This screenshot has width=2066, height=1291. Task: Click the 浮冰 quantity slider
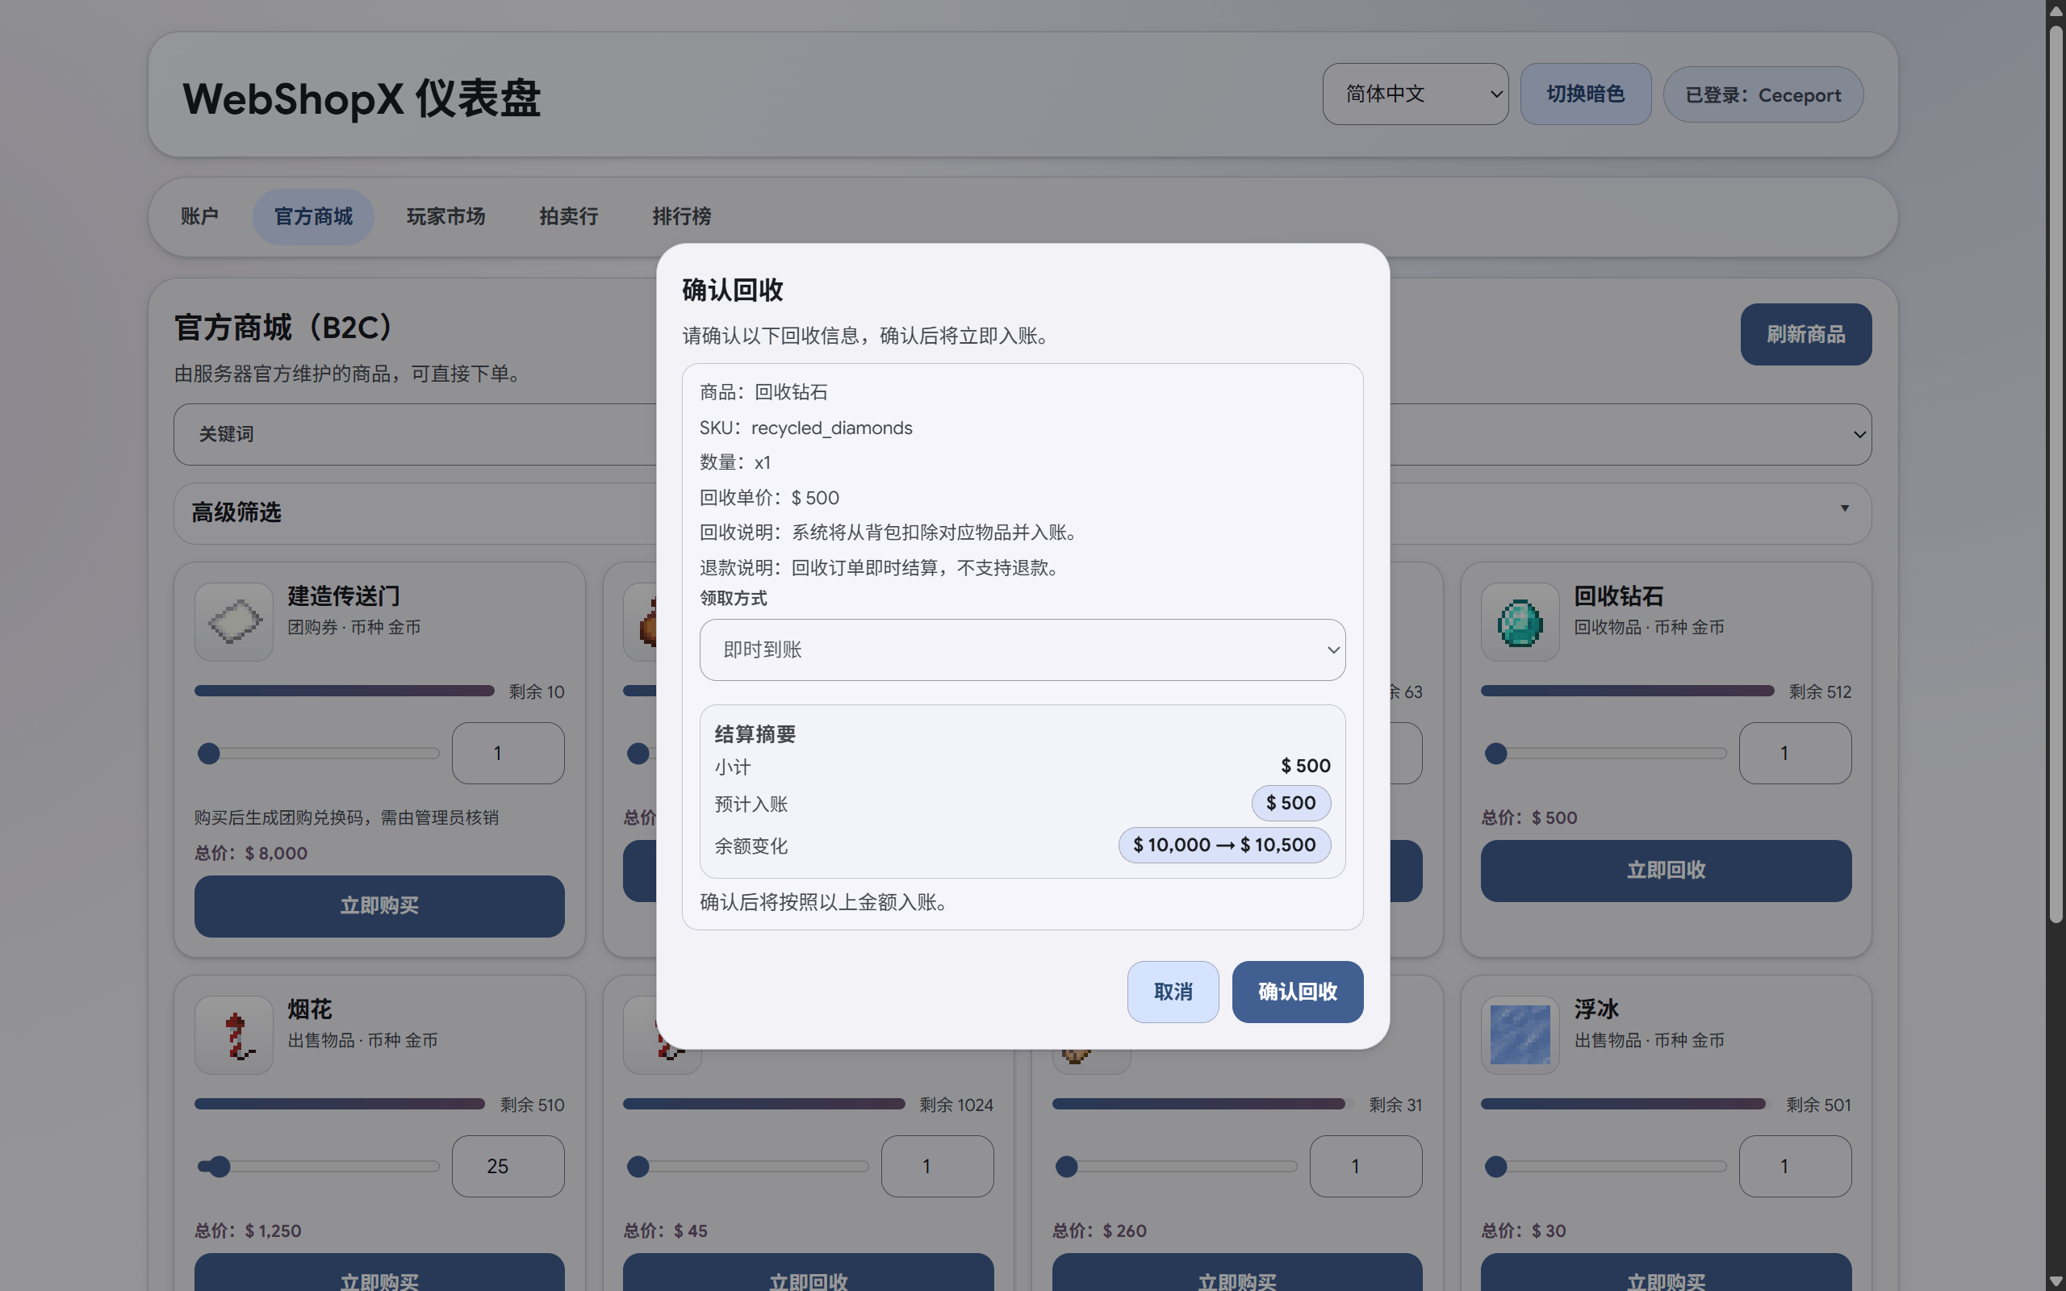(1605, 1167)
